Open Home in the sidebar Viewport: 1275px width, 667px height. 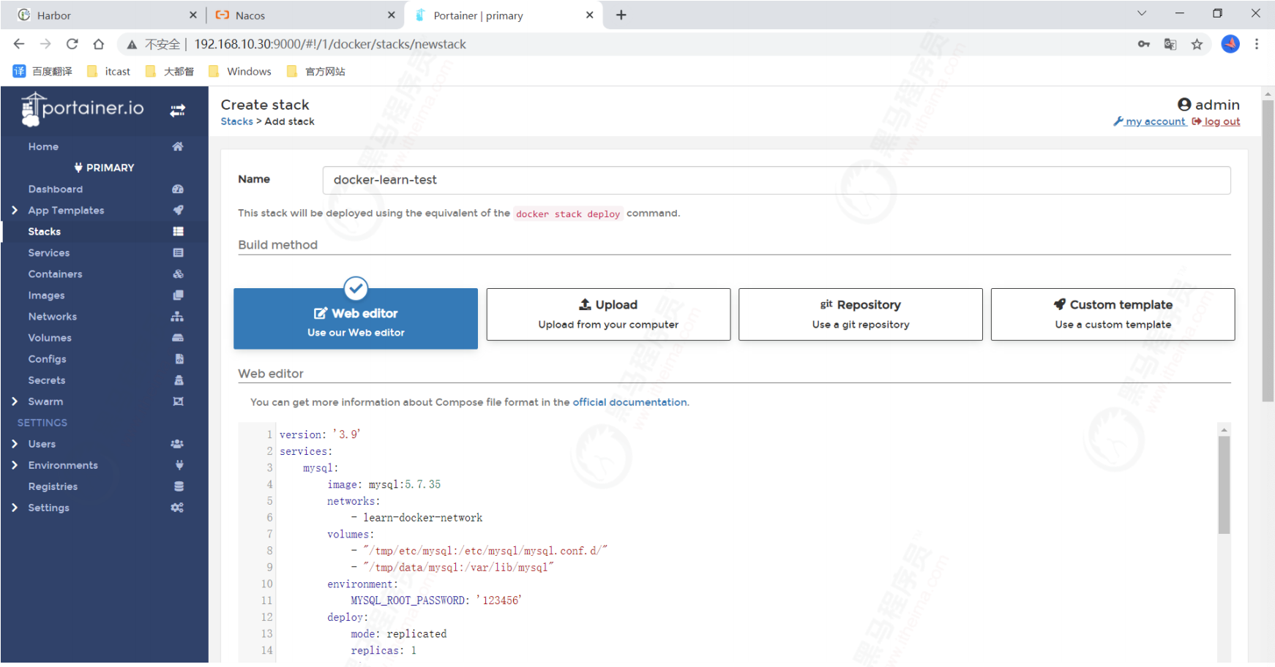[43, 146]
